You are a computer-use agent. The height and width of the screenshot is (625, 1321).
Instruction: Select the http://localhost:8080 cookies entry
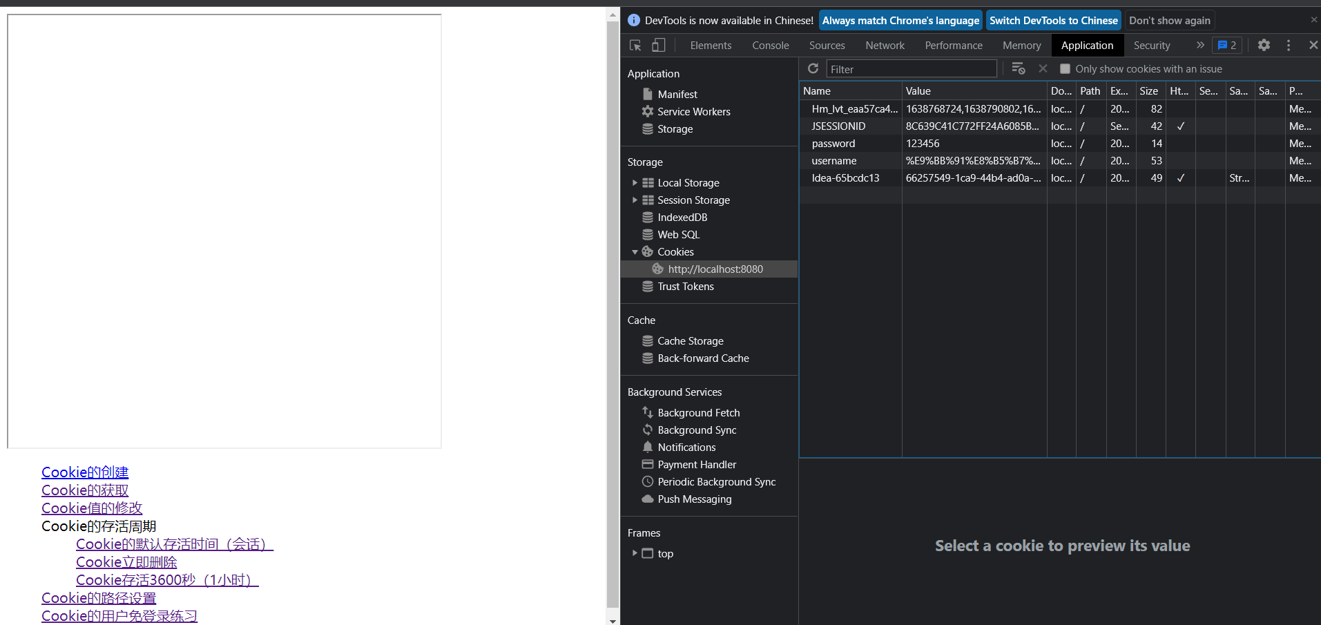(709, 269)
